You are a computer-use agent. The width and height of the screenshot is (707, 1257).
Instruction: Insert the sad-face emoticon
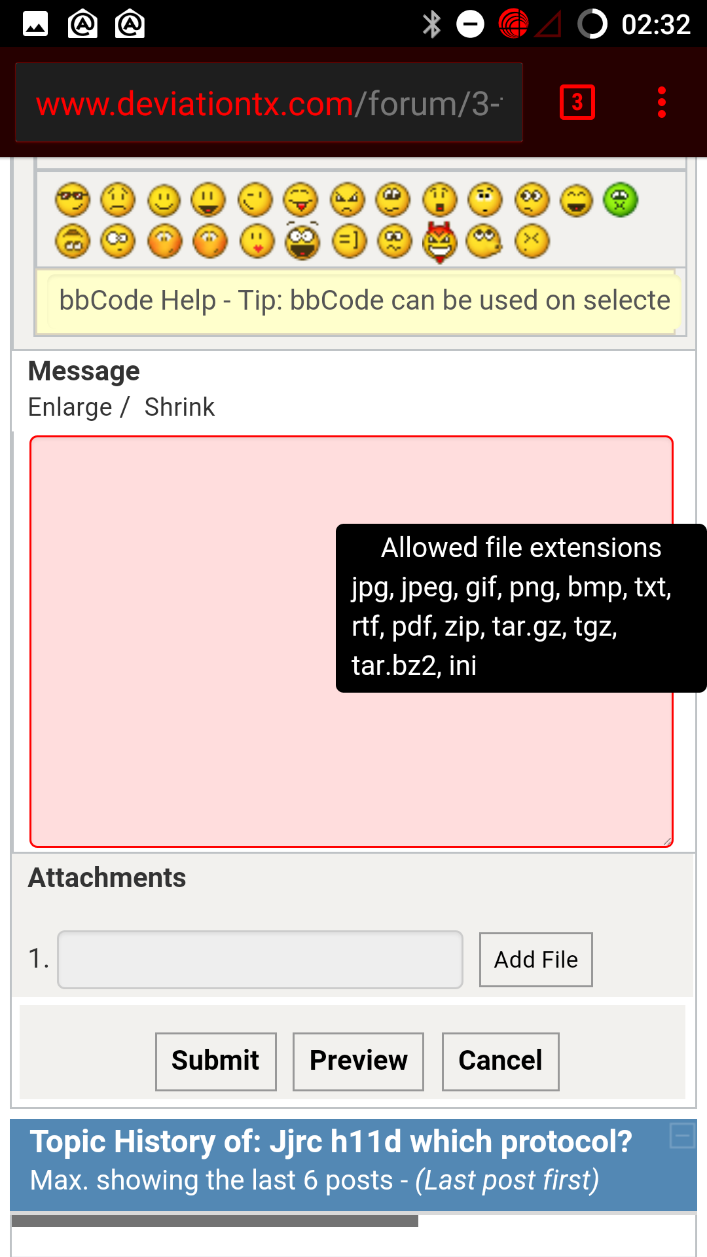118,200
